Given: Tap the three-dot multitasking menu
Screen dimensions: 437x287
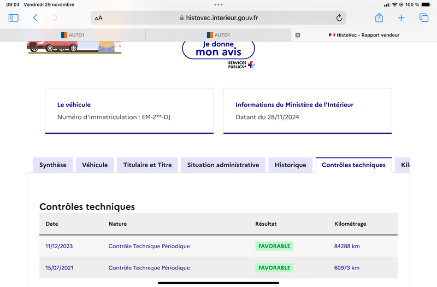Looking at the screenshot, I should 218,4.
